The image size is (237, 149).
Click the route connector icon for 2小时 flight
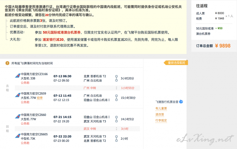point(116,139)
